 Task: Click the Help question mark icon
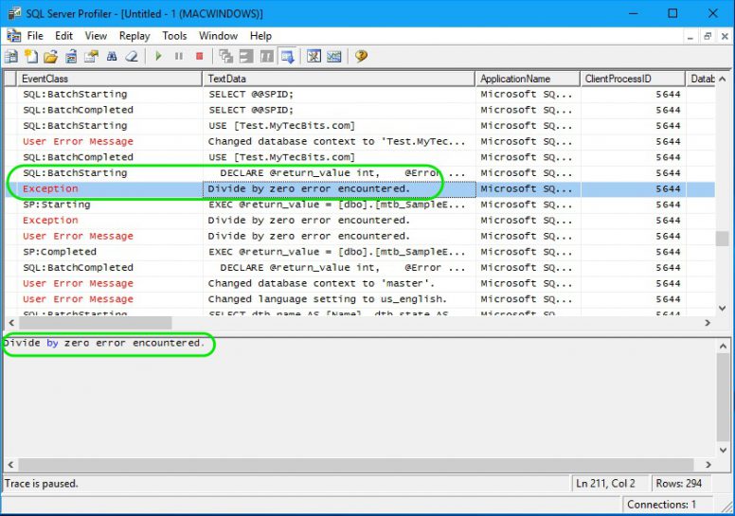tap(361, 57)
